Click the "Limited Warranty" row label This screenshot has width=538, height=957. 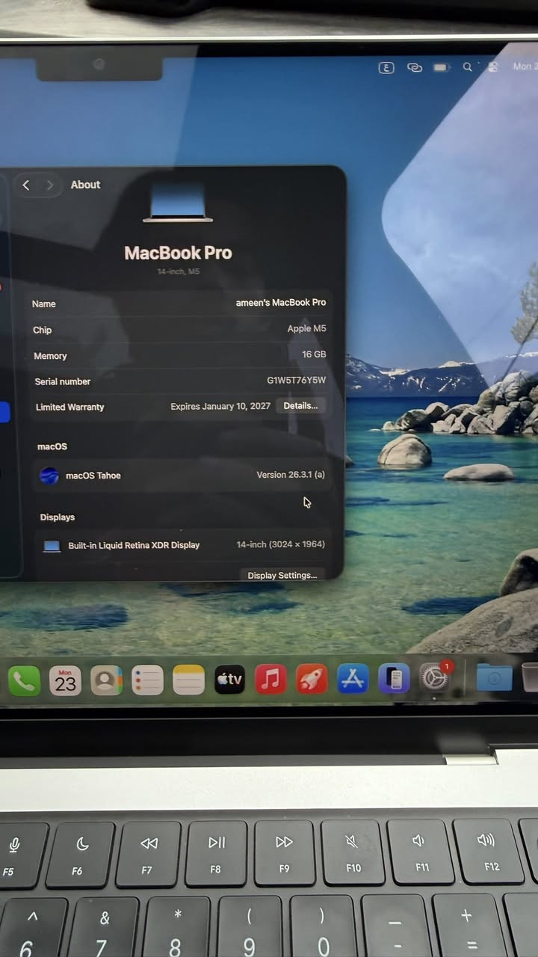[70, 407]
